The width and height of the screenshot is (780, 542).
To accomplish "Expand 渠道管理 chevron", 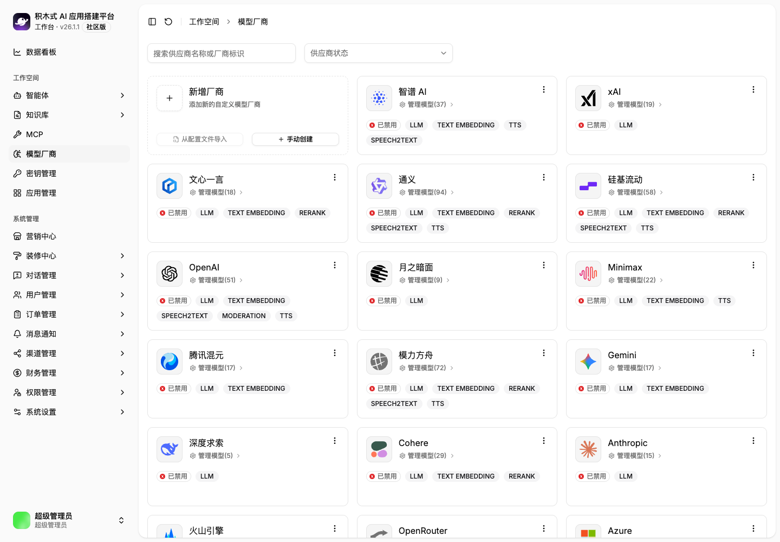I will tap(122, 353).
